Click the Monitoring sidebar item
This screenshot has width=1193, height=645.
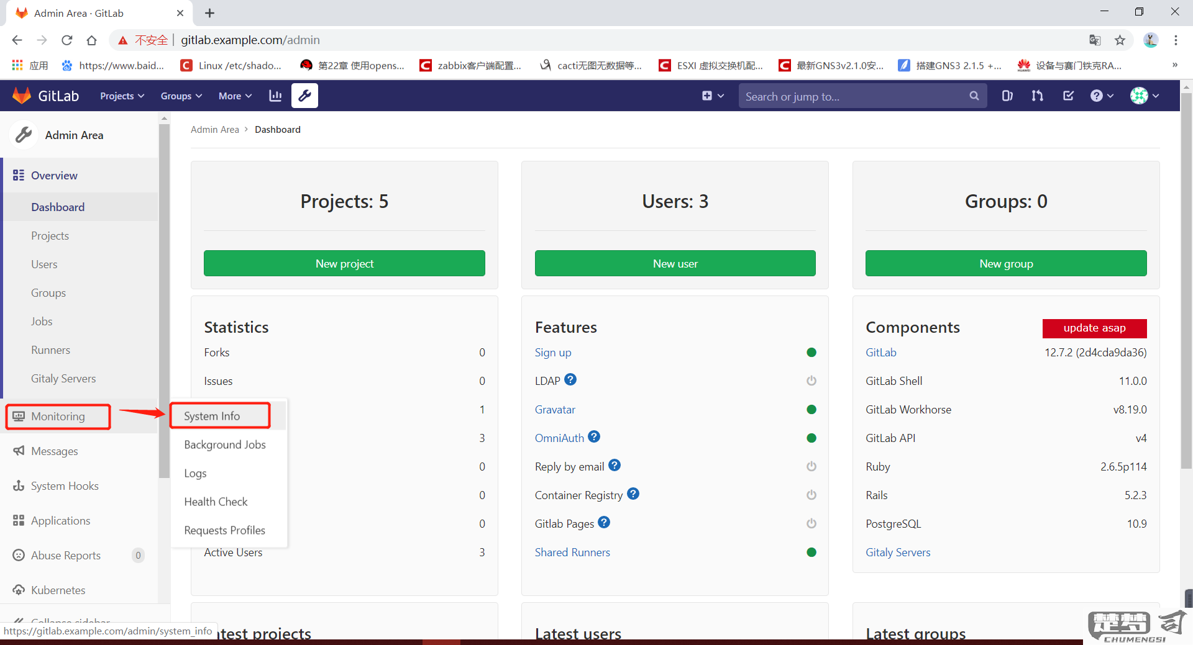click(58, 417)
